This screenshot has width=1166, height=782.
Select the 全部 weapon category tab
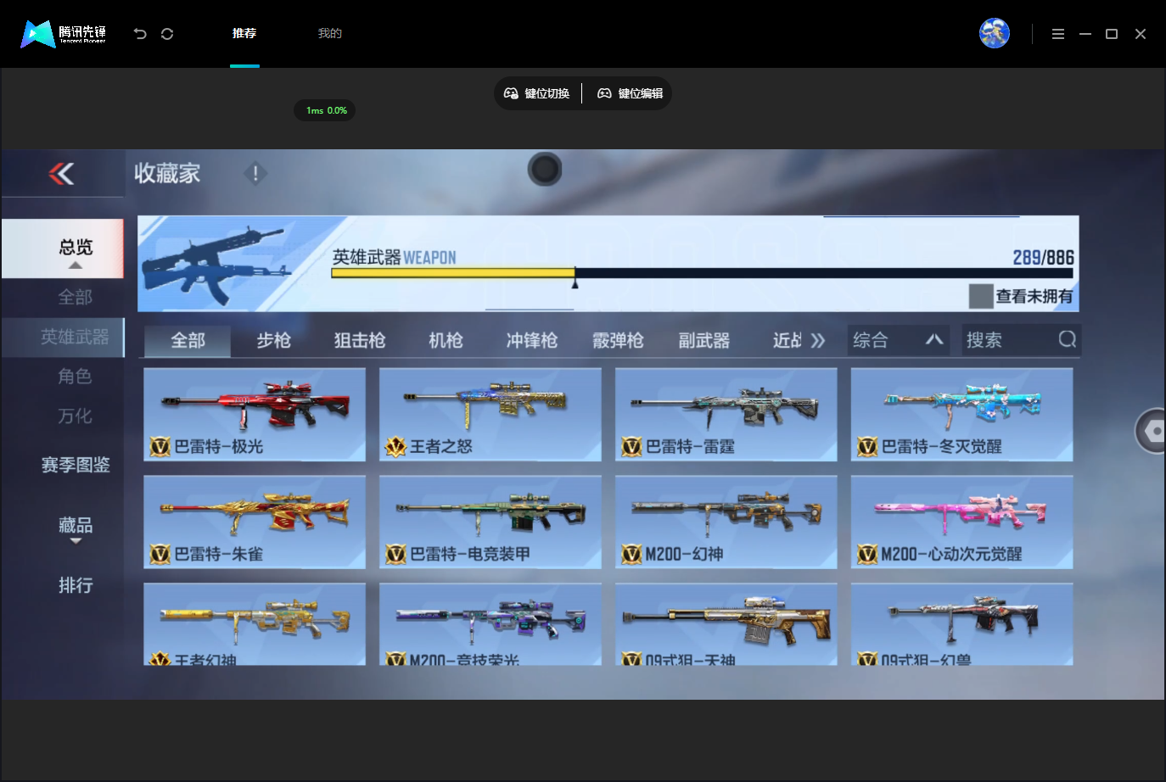point(188,340)
